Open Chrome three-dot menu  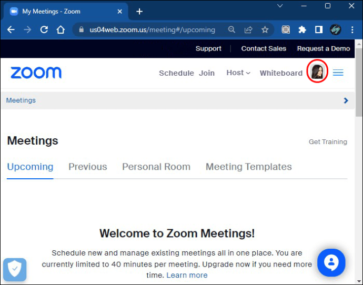pos(352,29)
